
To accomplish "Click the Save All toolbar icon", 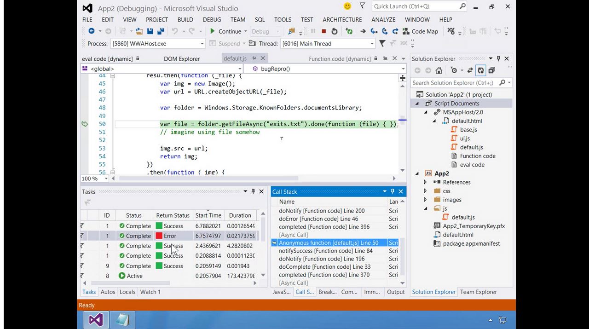I will [x=161, y=31].
